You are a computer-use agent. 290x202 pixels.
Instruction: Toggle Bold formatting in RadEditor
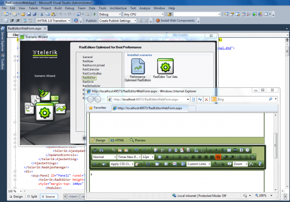click(167, 157)
